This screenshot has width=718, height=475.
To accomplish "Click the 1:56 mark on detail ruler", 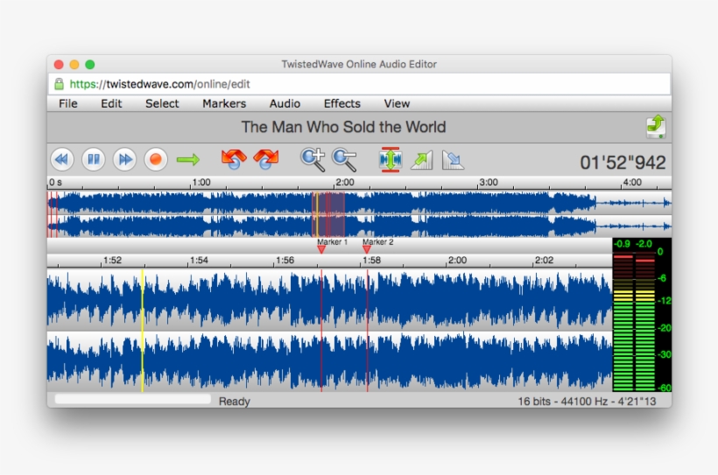I will (x=285, y=260).
